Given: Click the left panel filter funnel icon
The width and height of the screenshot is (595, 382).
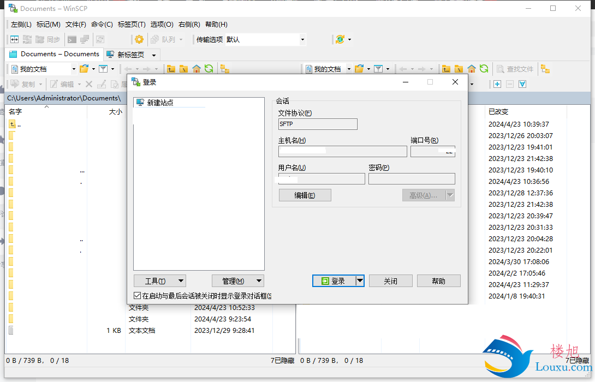Looking at the screenshot, I should tap(103, 69).
